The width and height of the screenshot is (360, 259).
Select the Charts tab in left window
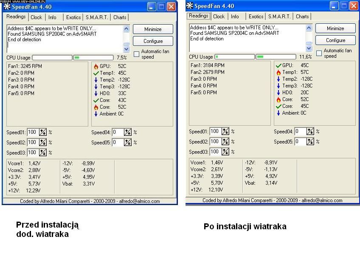coord(120,17)
